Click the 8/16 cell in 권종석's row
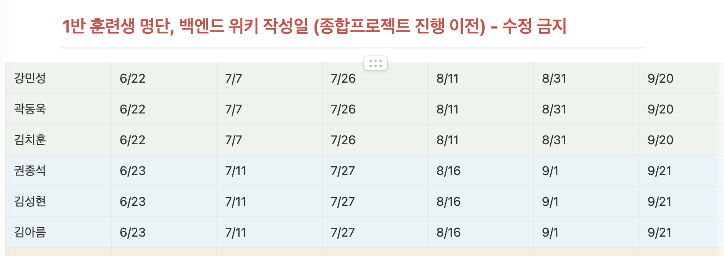This screenshot has width=724, height=256. coord(481,171)
